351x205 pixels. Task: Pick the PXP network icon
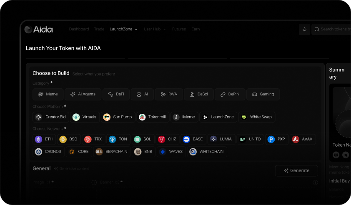tap(271, 139)
